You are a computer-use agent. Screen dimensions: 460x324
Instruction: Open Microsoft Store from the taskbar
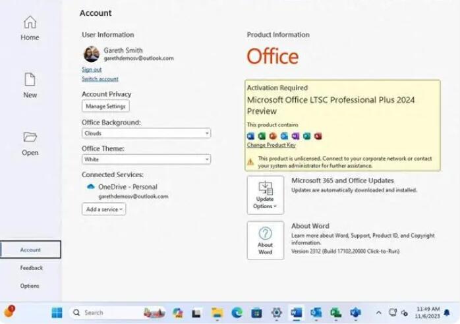(257, 313)
